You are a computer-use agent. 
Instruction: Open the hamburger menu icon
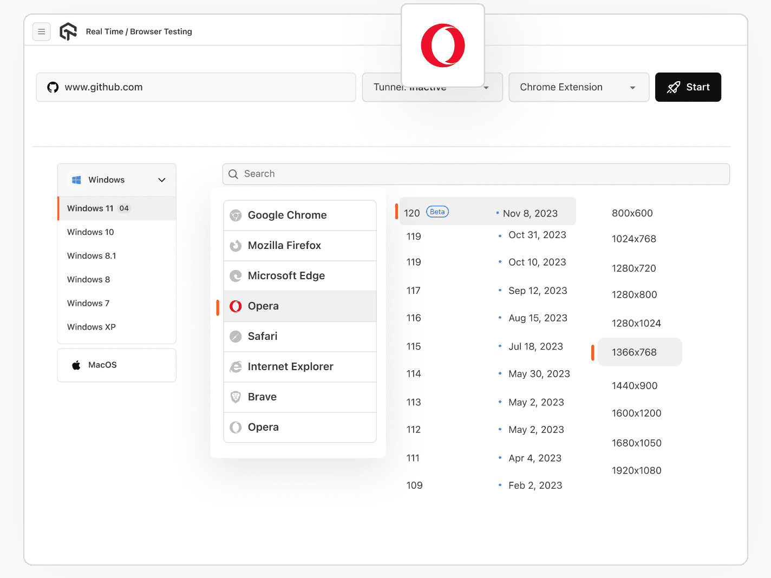42,31
